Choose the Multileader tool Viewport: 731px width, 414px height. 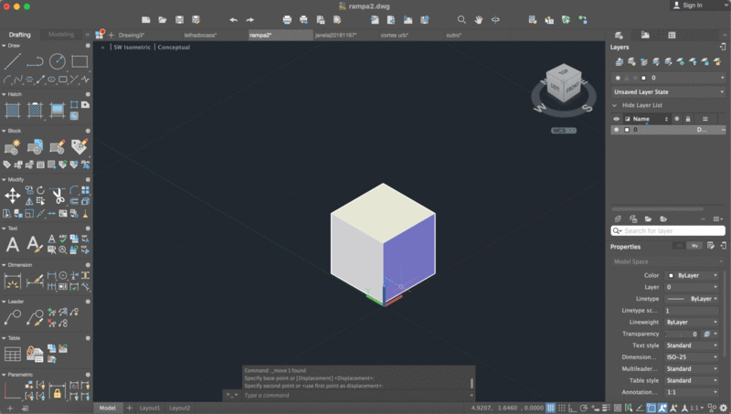tap(13, 317)
